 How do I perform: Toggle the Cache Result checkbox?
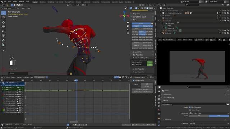190,110
